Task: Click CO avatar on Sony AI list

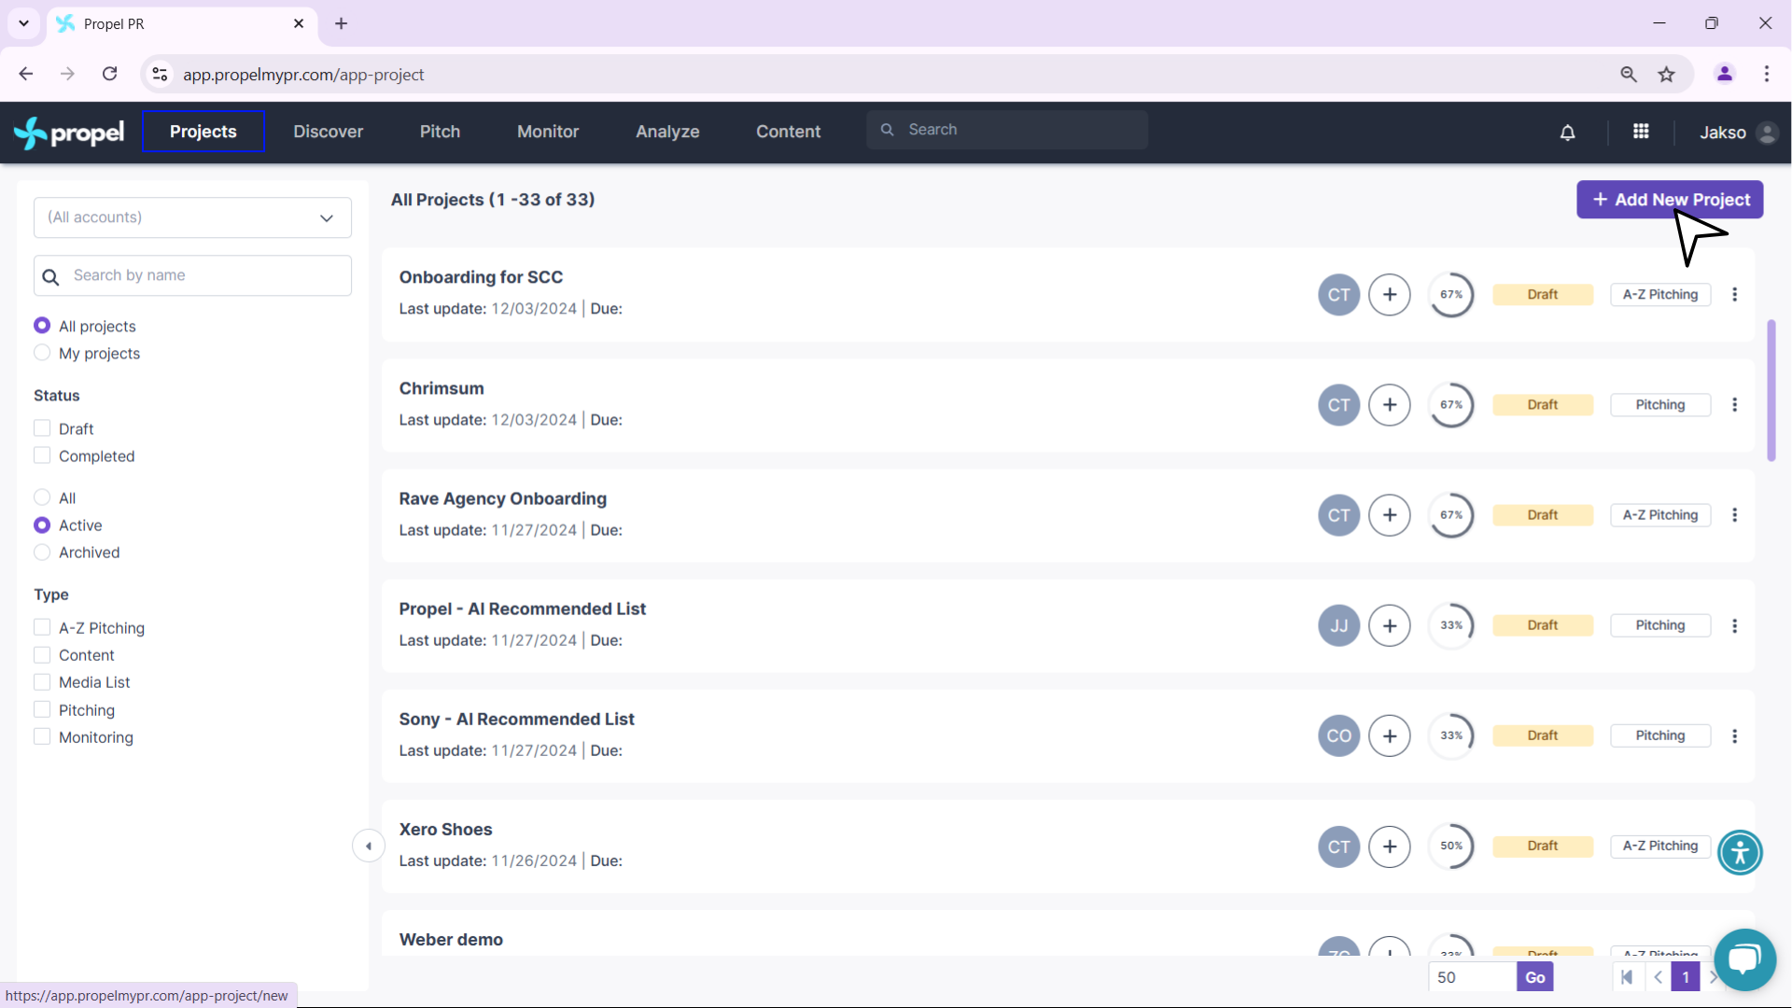Action: tap(1339, 735)
